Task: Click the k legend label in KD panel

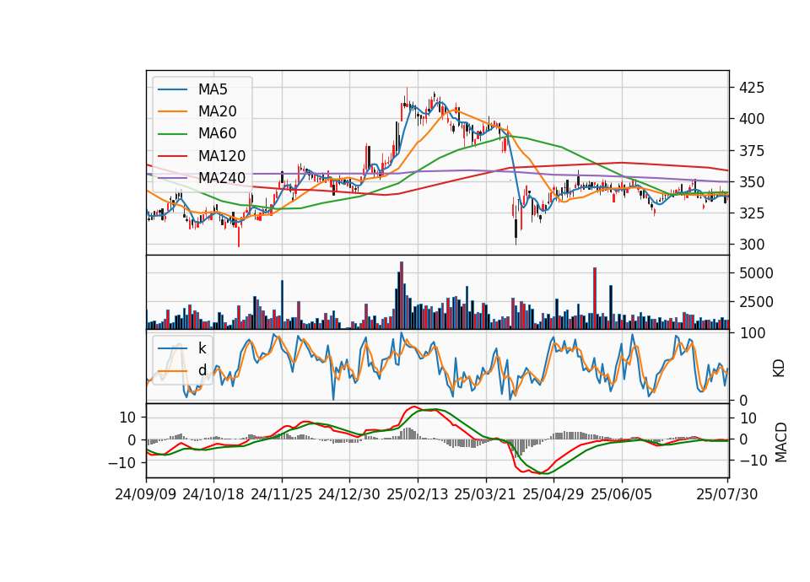Action: pyautogui.click(x=202, y=348)
